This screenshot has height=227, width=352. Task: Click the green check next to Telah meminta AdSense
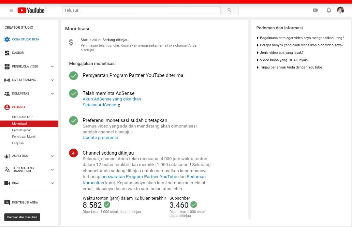pyautogui.click(x=73, y=94)
